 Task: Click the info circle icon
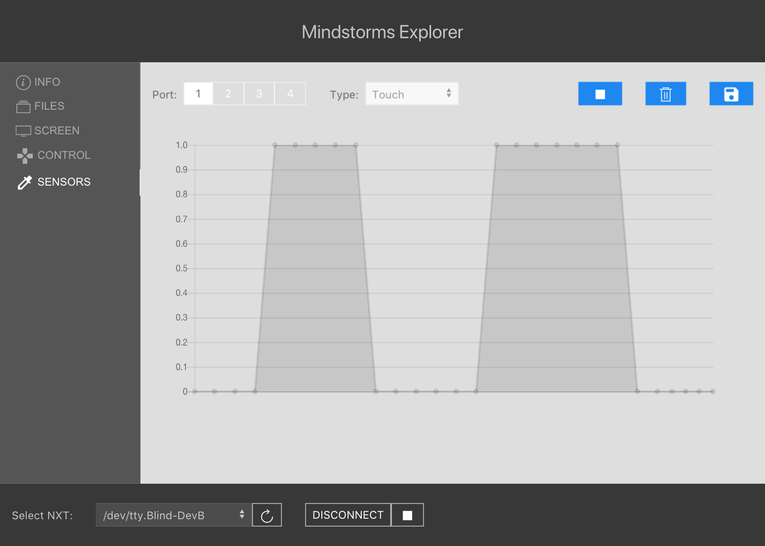point(23,82)
